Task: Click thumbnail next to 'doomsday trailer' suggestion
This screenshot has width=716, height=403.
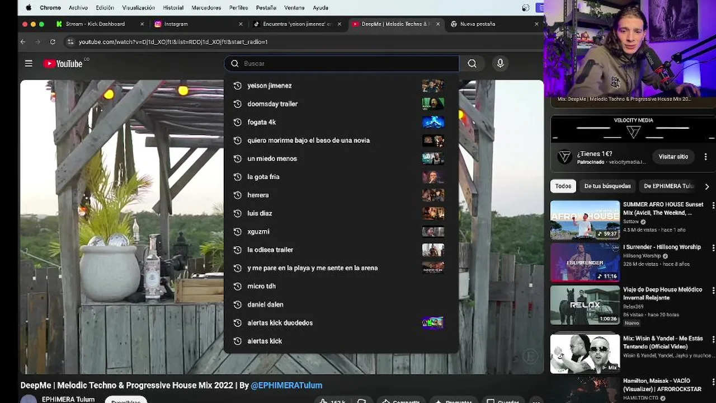Action: (x=433, y=104)
